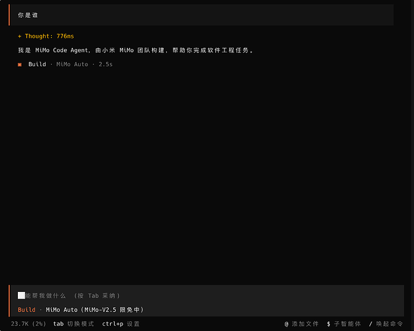This screenshot has height=331, width=414.
Task: Expand the Thought: 776ms section
Action: pyautogui.click(x=46, y=36)
